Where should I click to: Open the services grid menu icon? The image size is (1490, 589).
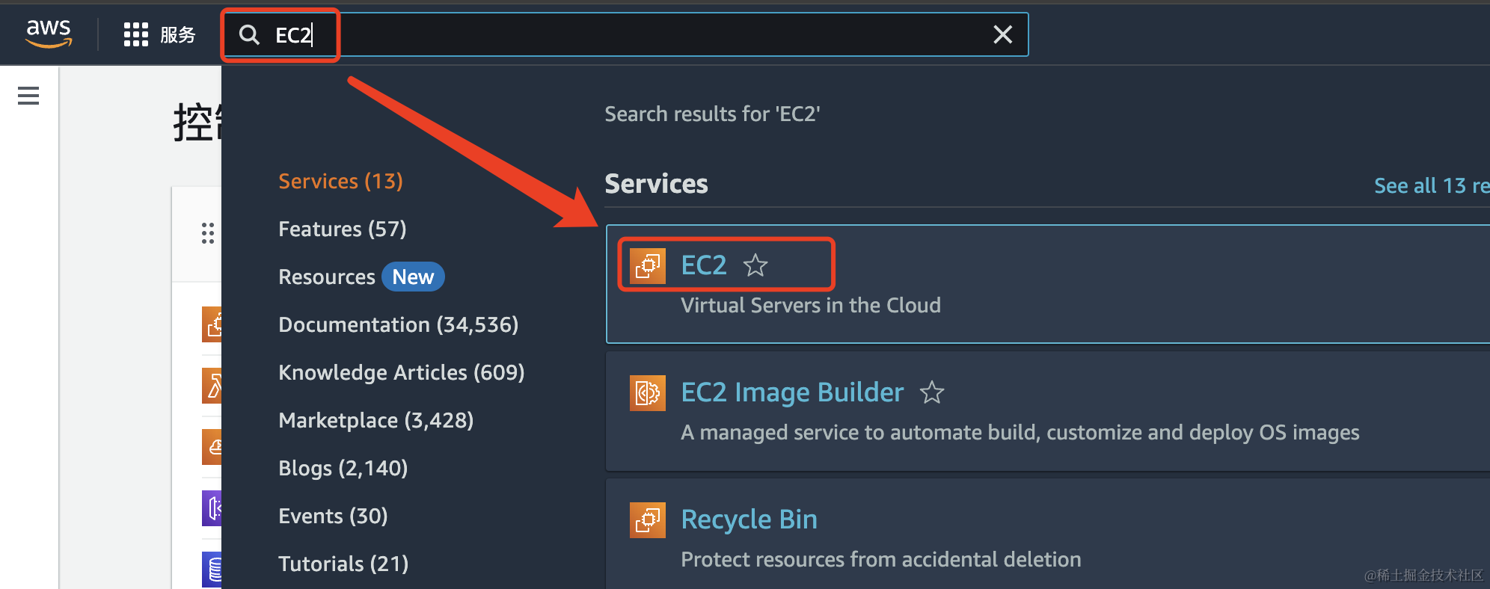point(136,34)
